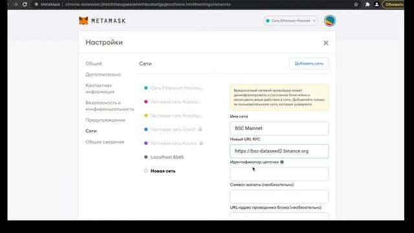
Task: Go forward with the browser arrow
Action: [x=16, y=5]
